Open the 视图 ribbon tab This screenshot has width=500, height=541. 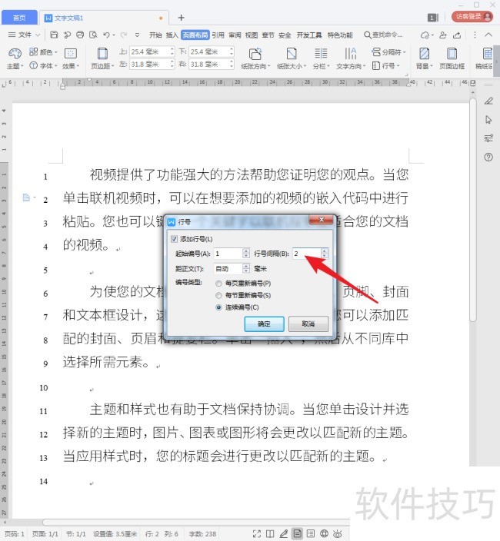click(x=252, y=35)
